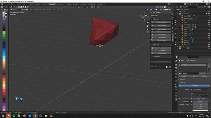
Task: Open the outliner filter funnel icon
Action: pyautogui.click(x=205, y=7)
